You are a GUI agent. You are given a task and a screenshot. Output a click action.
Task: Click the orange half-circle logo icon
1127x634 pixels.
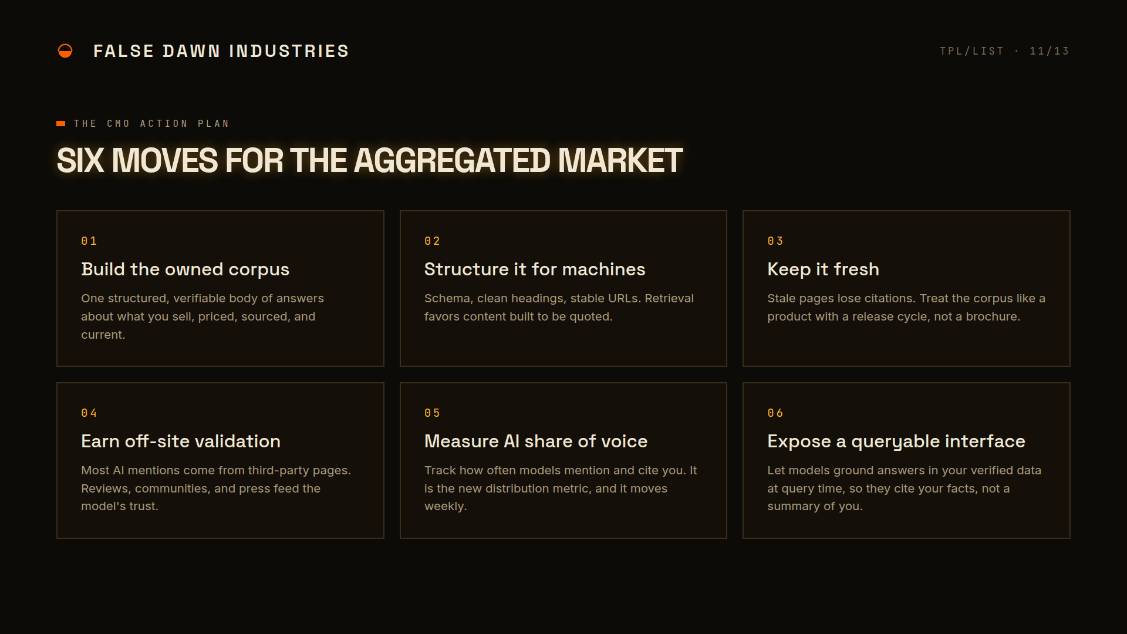tap(65, 51)
